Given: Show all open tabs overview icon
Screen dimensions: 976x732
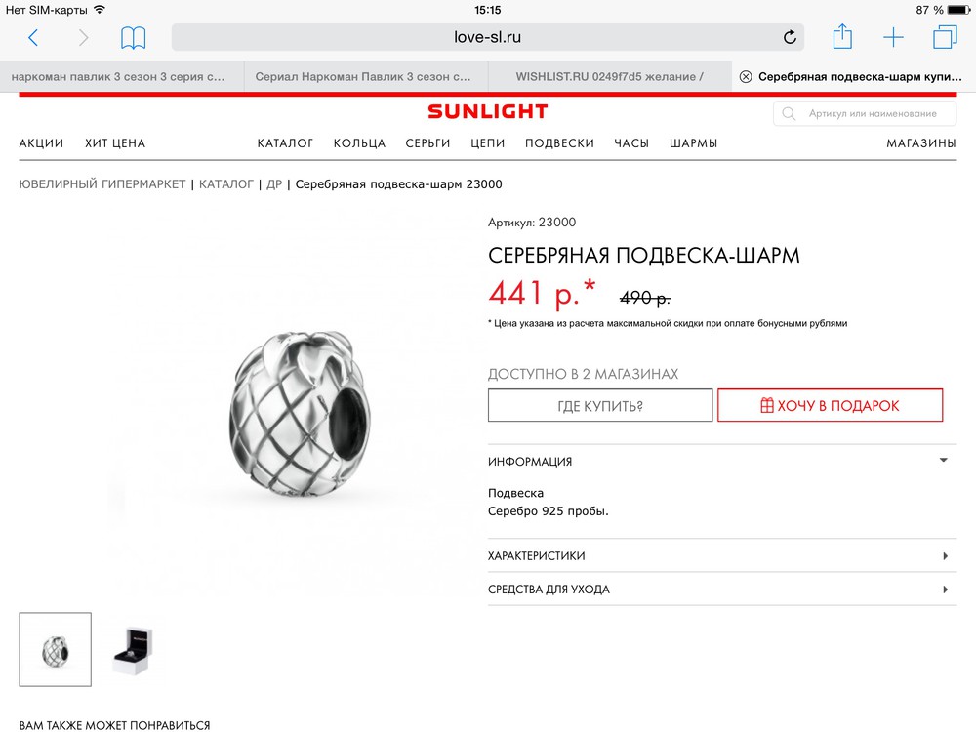Looking at the screenshot, I should click(x=945, y=37).
